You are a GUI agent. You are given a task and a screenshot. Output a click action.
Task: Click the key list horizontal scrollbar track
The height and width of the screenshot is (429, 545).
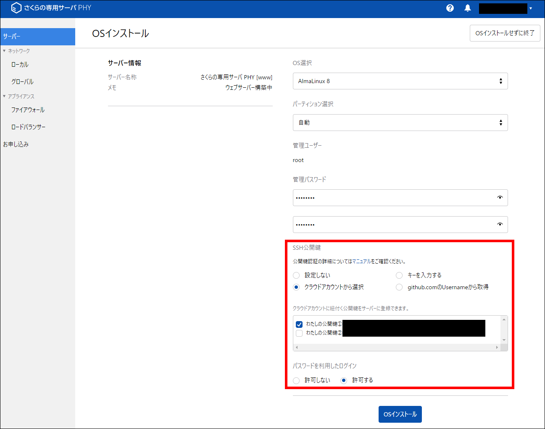[x=397, y=347]
